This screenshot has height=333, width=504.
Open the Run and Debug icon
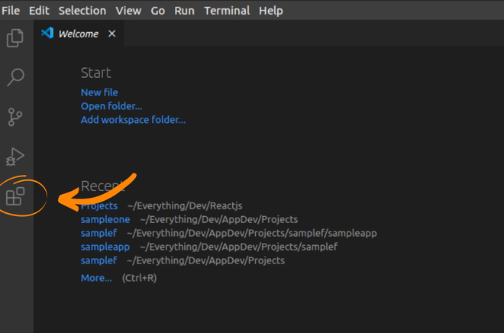pyautogui.click(x=15, y=157)
